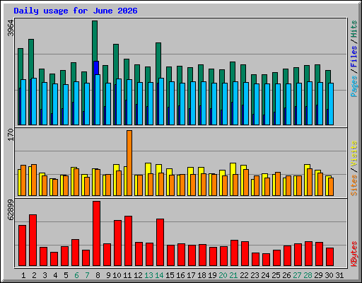Click day 2 on the x-axis
The width and height of the screenshot is (362, 283).
(34, 275)
